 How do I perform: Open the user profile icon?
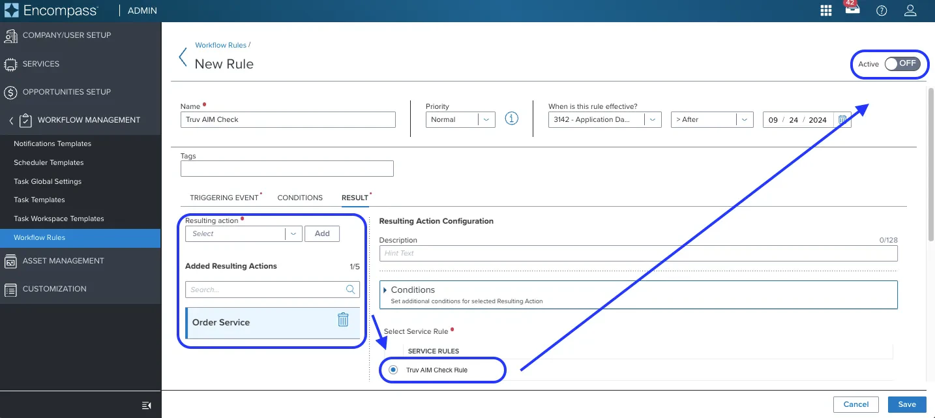910,10
